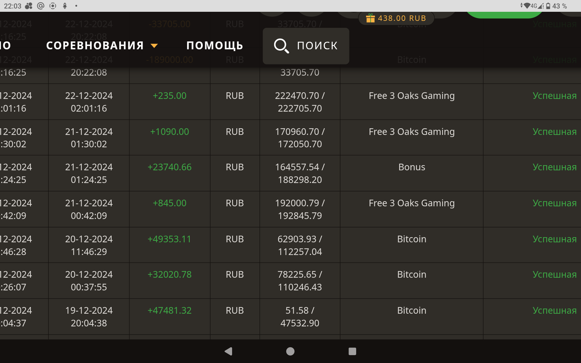Tap the +49353.11 Bitcoin deposit amount

(x=169, y=239)
